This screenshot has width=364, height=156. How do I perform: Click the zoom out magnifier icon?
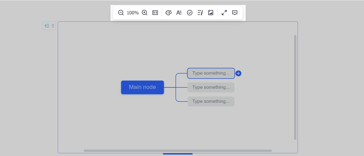(x=121, y=13)
